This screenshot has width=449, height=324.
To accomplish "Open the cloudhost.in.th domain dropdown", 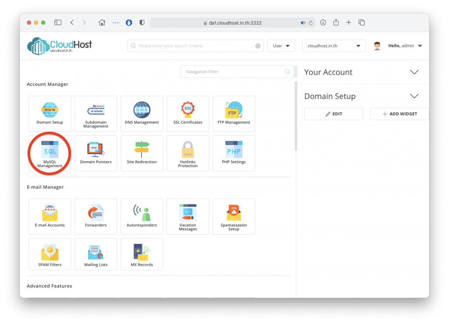I will tap(334, 46).
